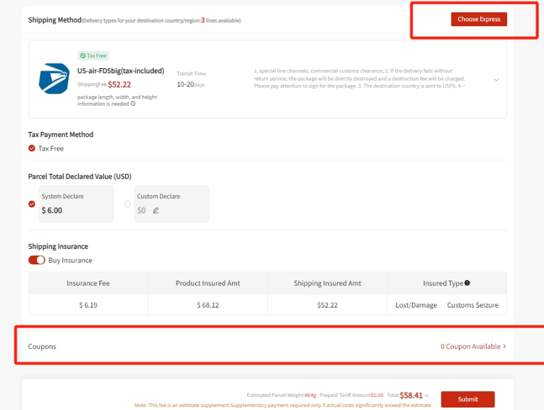Toggle the Buy Insurance switch off

point(37,260)
